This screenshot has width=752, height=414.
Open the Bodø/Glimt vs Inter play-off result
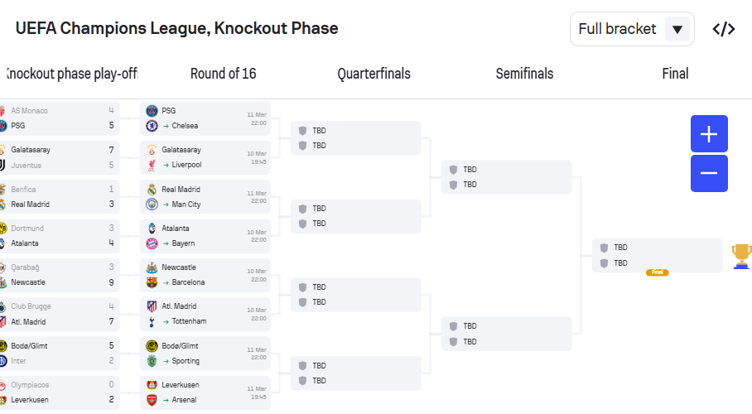tap(61, 354)
